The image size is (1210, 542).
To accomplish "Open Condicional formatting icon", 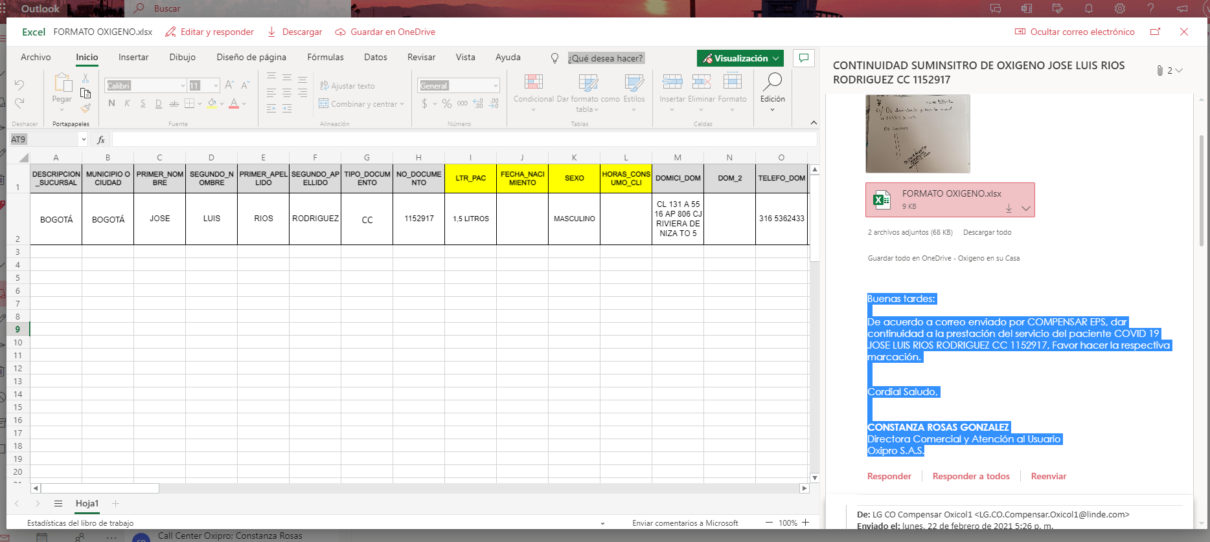I will click(x=534, y=82).
